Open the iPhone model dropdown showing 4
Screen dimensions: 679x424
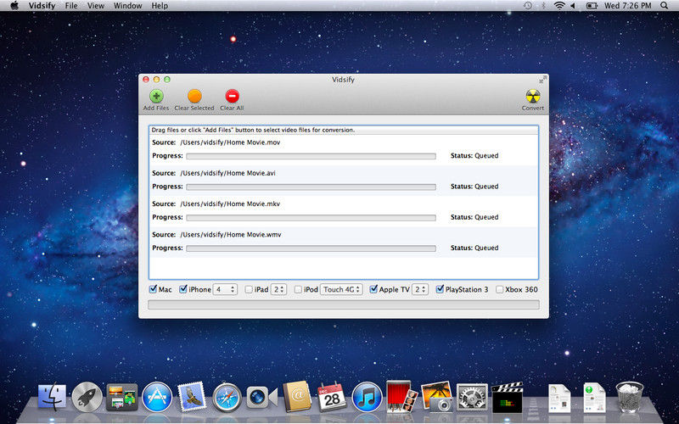tap(225, 289)
